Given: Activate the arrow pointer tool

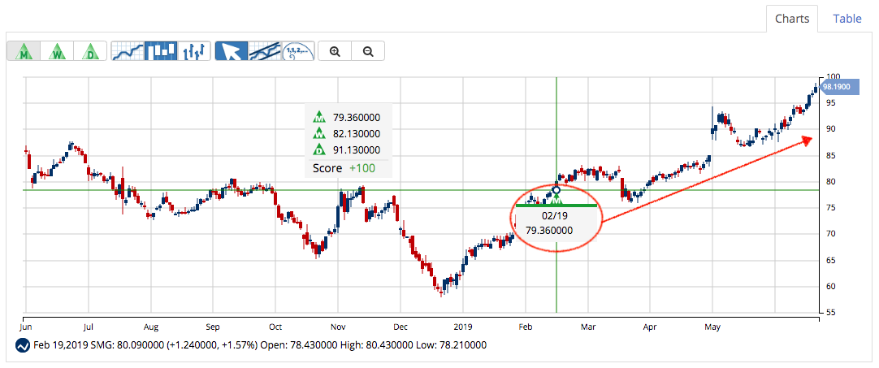Looking at the screenshot, I should click(x=231, y=51).
